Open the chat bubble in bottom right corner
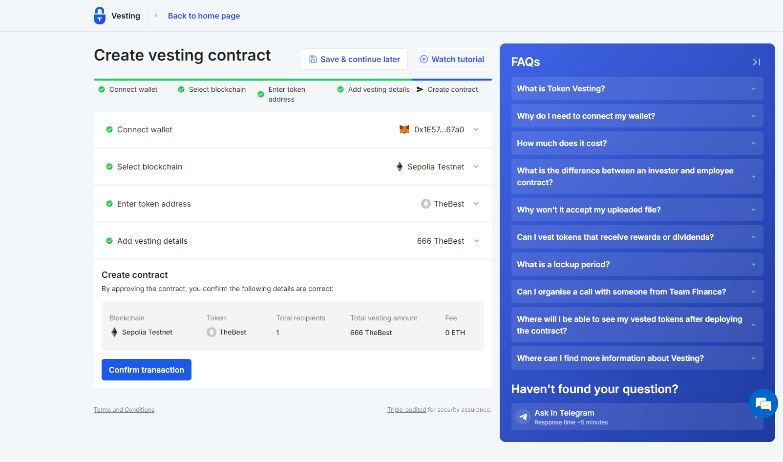Viewport: 783px width, 462px height. point(762,403)
